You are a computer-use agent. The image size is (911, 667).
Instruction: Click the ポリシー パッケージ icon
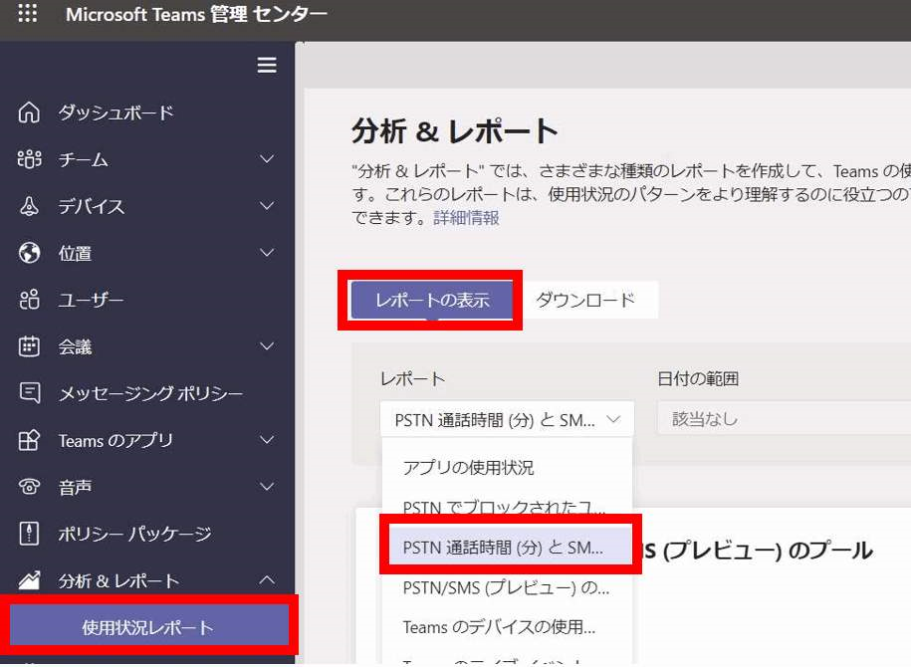click(29, 534)
